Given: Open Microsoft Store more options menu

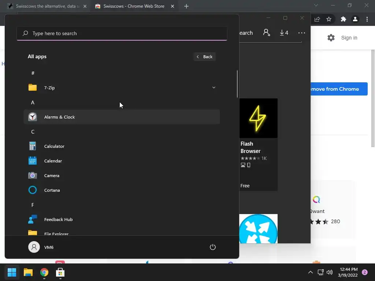Looking at the screenshot, I should pos(302,33).
